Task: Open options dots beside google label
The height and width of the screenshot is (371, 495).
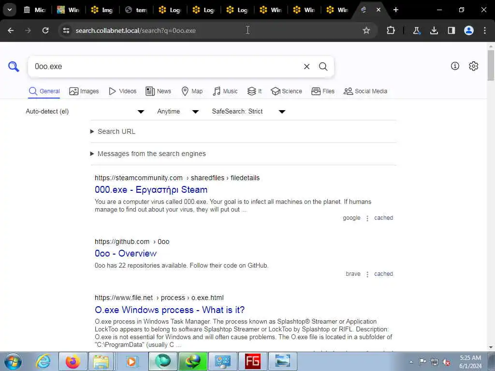Action: (367, 218)
